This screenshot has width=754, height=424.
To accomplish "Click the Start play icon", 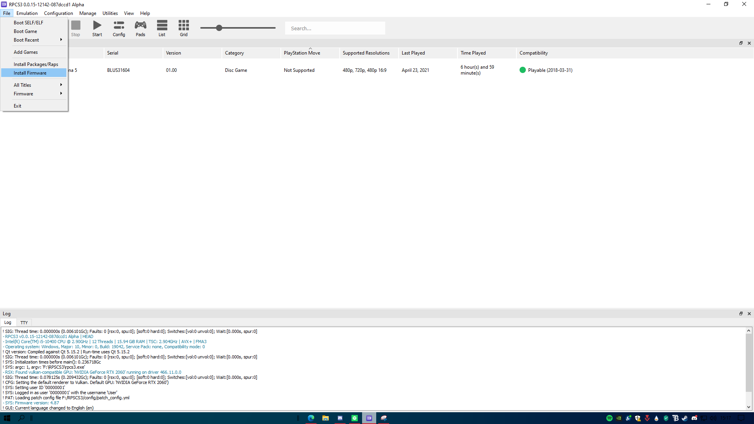I will 97,28.
